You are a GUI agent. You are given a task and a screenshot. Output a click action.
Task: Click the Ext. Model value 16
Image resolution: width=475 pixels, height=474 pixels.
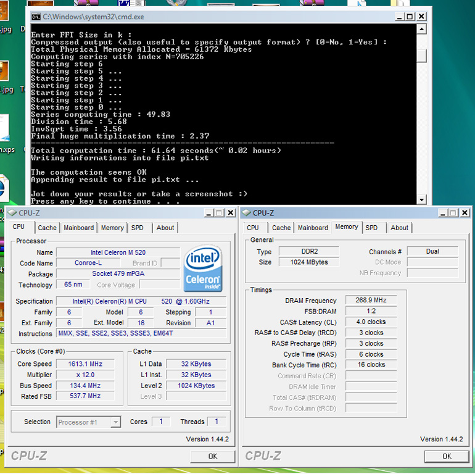coord(141,323)
